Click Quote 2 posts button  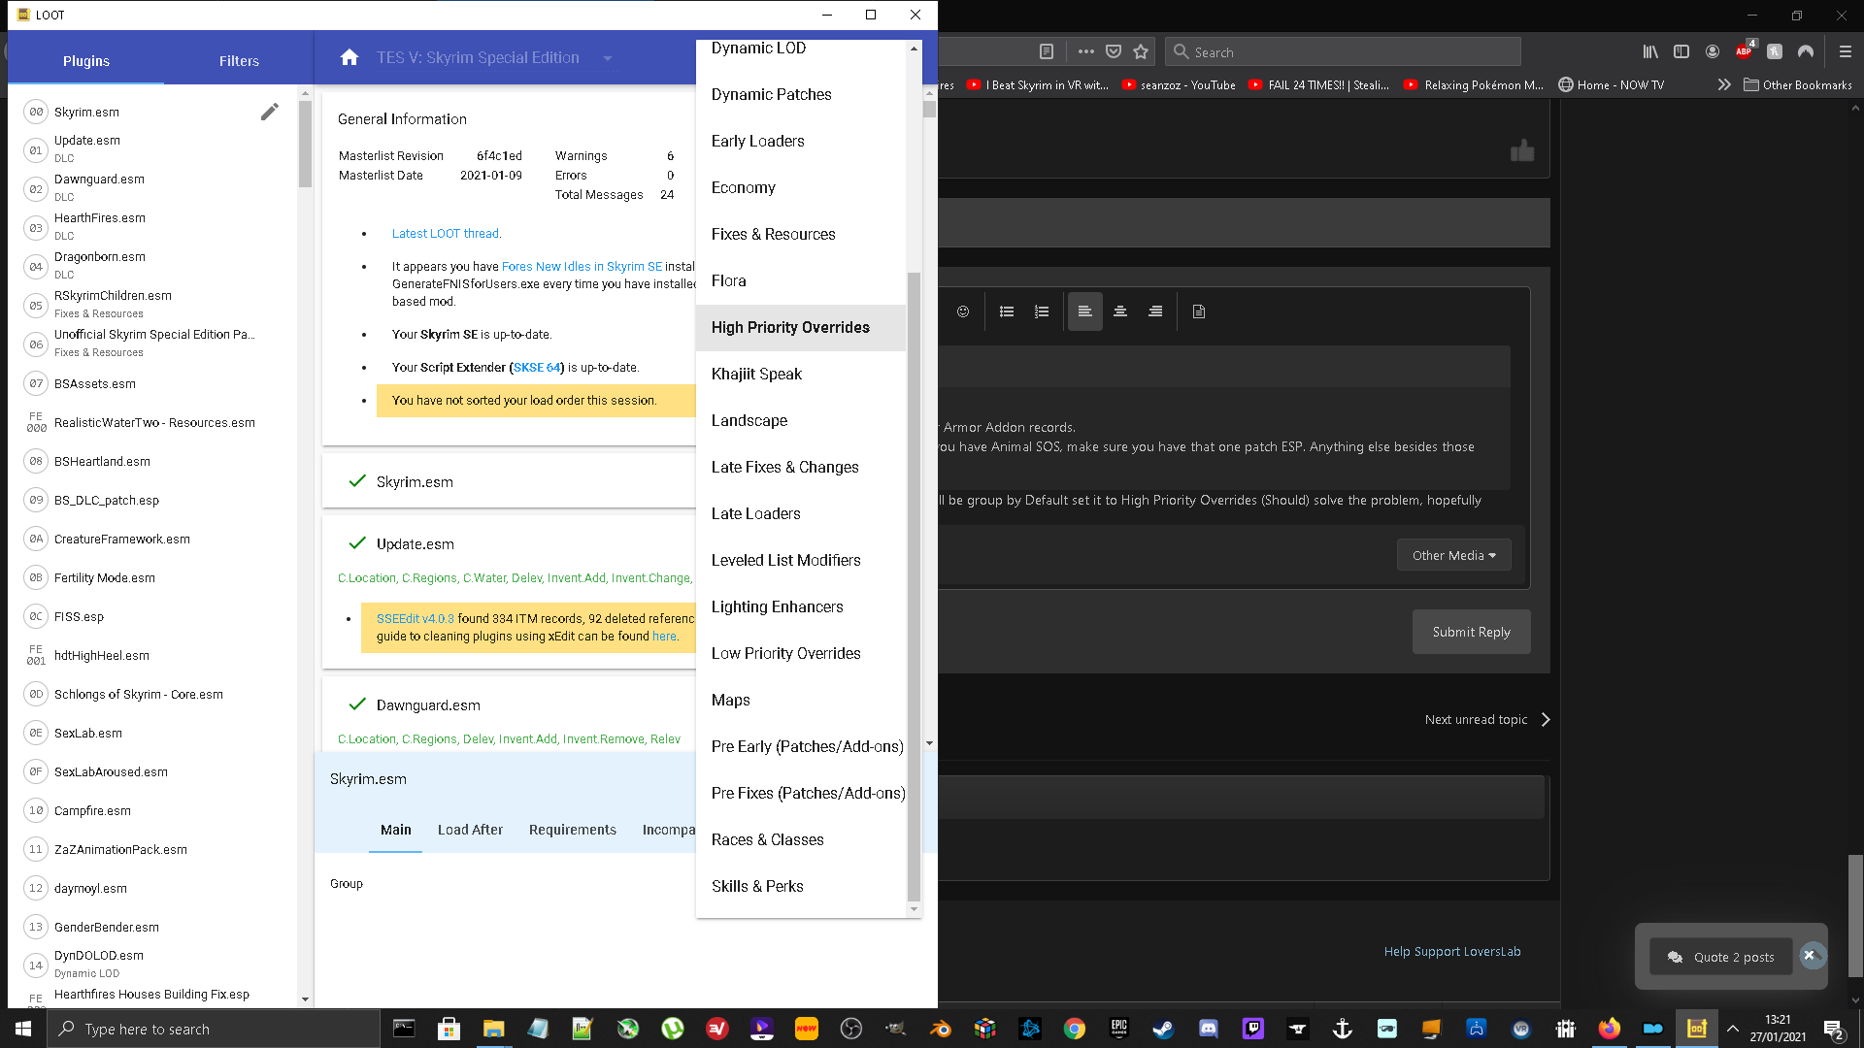click(x=1721, y=957)
